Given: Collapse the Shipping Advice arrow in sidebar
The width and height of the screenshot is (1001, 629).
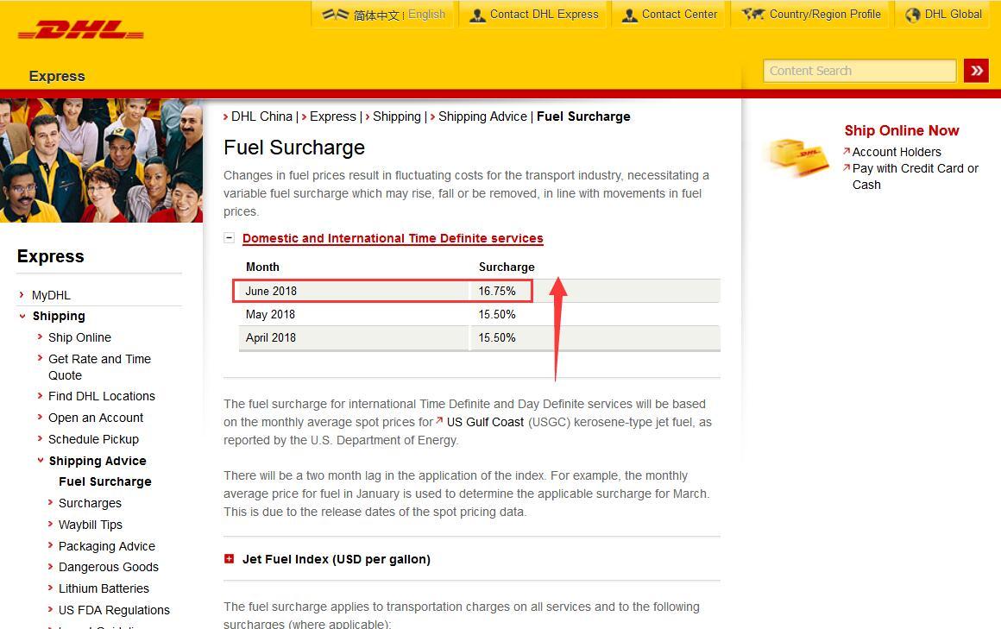Looking at the screenshot, I should click(41, 461).
